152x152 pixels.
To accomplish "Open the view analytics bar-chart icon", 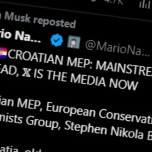I will (x=145, y=4).
